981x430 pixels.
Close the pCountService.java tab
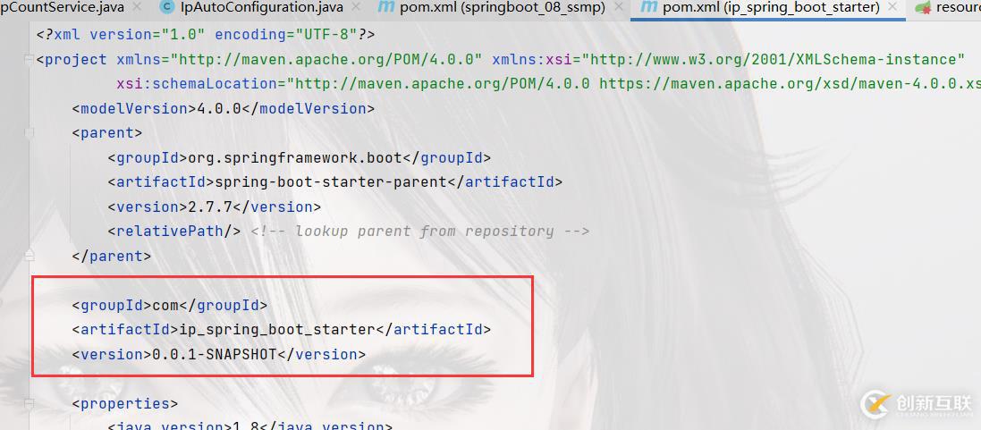137,7
